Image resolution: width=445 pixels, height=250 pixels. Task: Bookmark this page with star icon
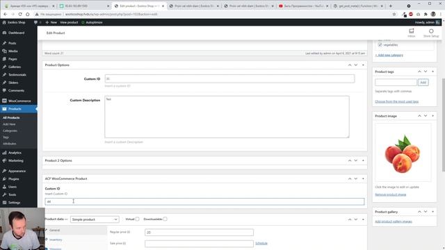coord(394,14)
